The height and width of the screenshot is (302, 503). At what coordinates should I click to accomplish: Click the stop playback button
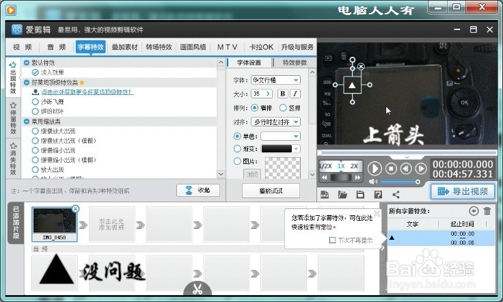(391, 168)
